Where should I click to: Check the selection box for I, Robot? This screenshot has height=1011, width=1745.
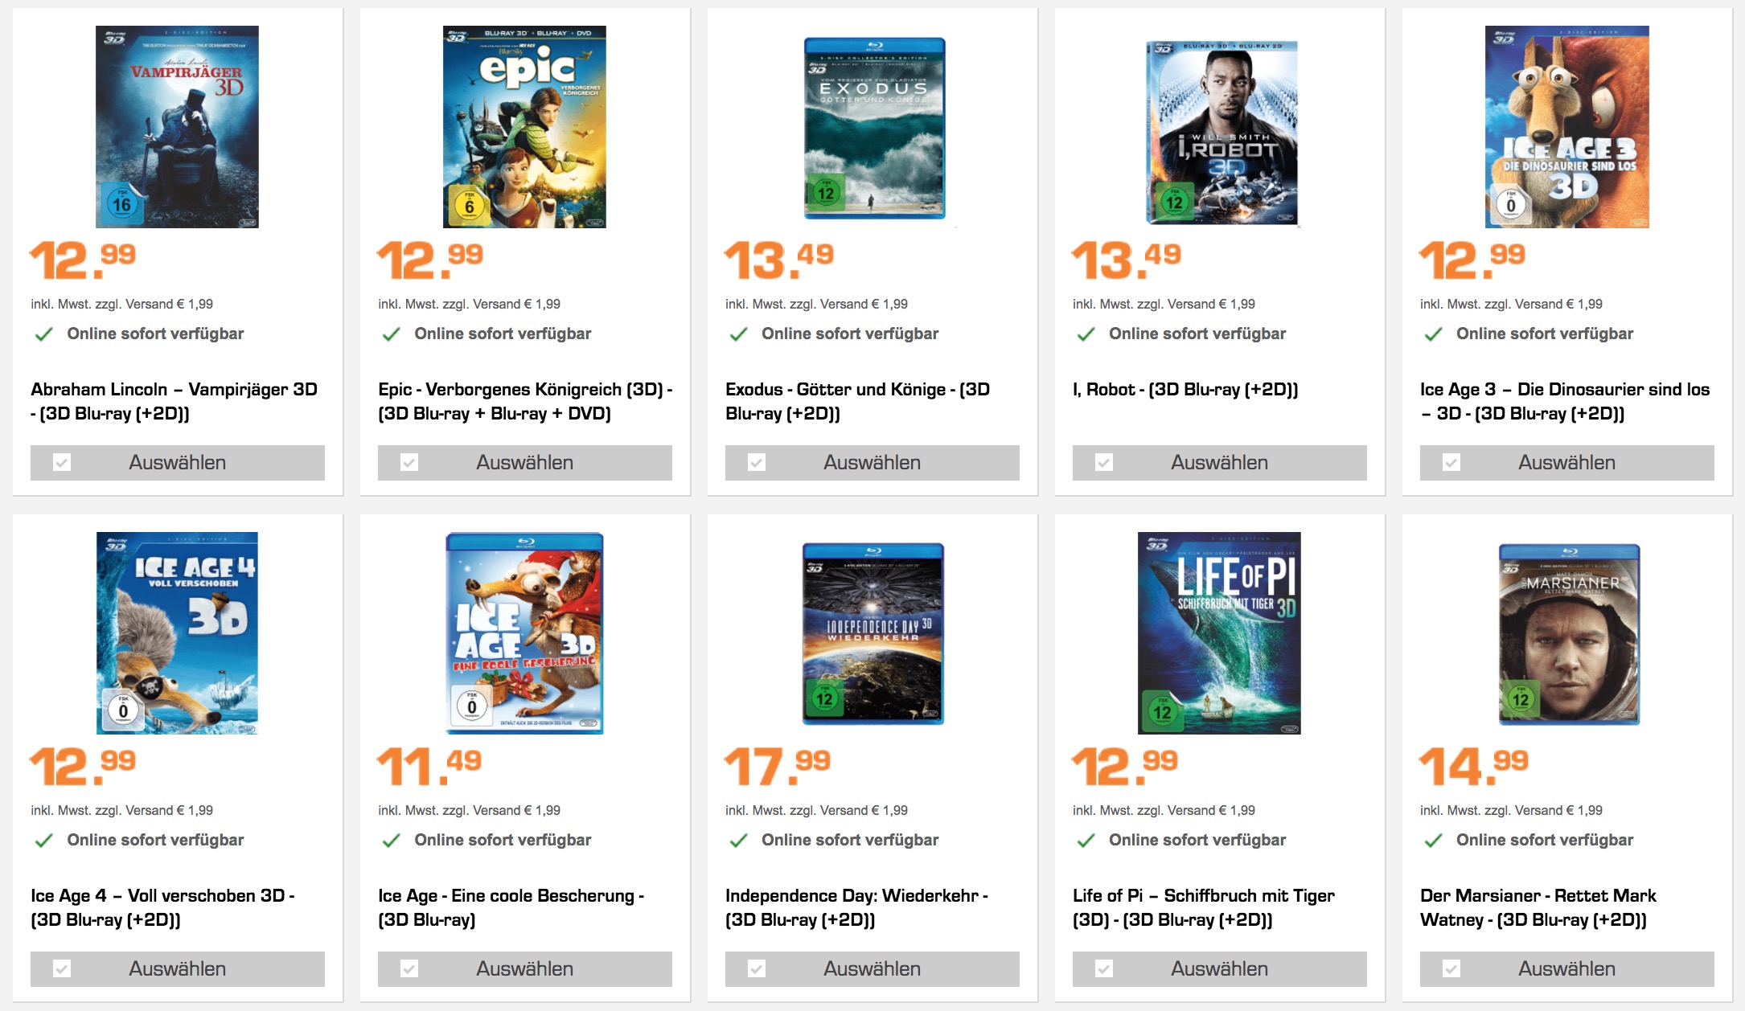click(x=1104, y=463)
